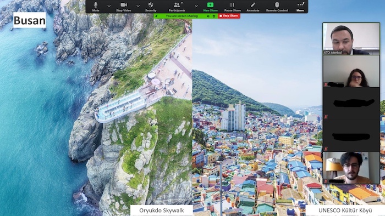Click the red Stop Share button
This screenshot has width=385, height=216.
[229, 16]
